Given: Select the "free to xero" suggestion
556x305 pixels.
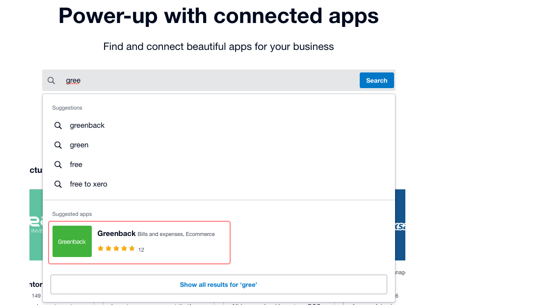Looking at the screenshot, I should tap(88, 185).
